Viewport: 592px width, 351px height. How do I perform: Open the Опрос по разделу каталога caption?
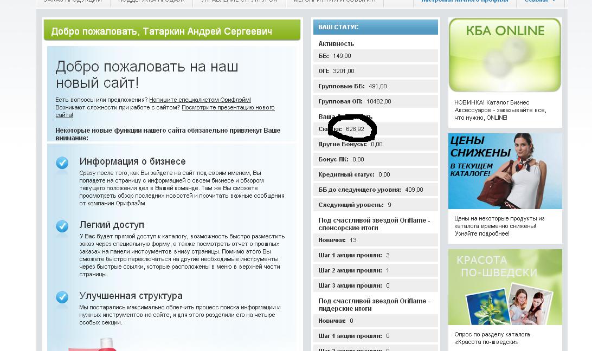pyautogui.click(x=492, y=338)
